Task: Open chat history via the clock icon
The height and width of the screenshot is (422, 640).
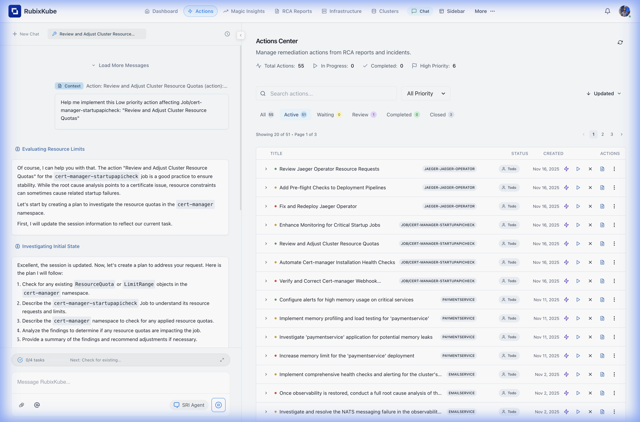Action: coord(227,34)
